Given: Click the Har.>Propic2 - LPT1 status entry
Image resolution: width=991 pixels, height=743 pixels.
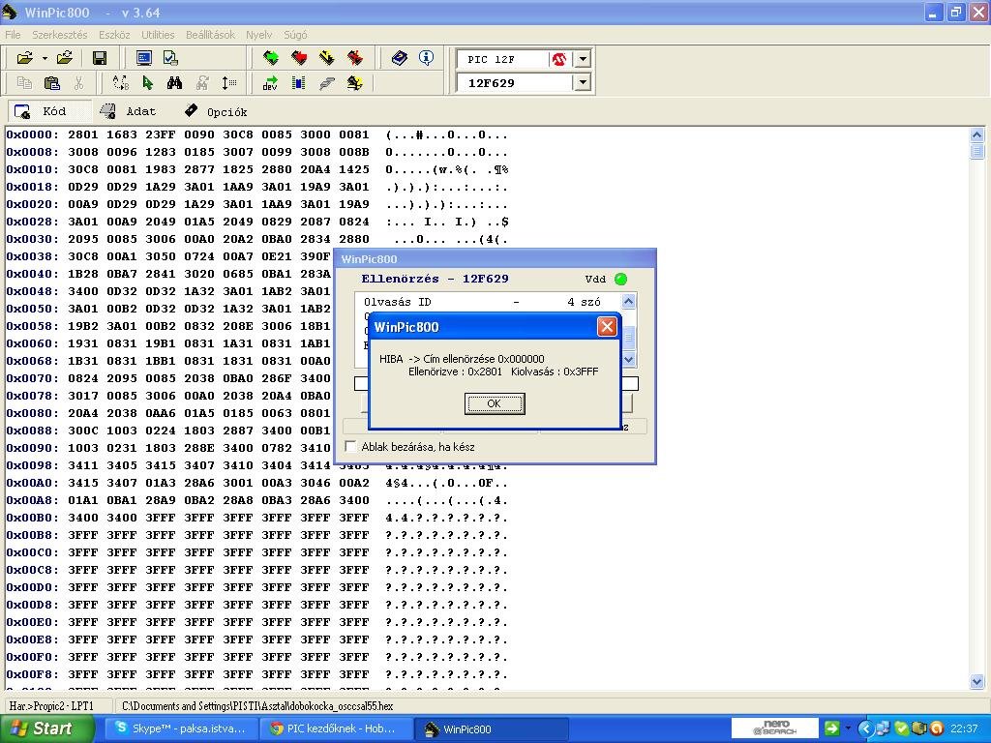Looking at the screenshot, I should click(x=52, y=705).
